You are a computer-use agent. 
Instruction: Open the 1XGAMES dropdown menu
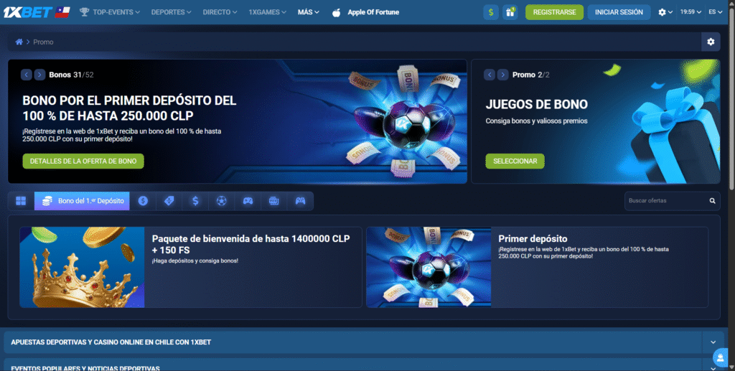coord(268,12)
